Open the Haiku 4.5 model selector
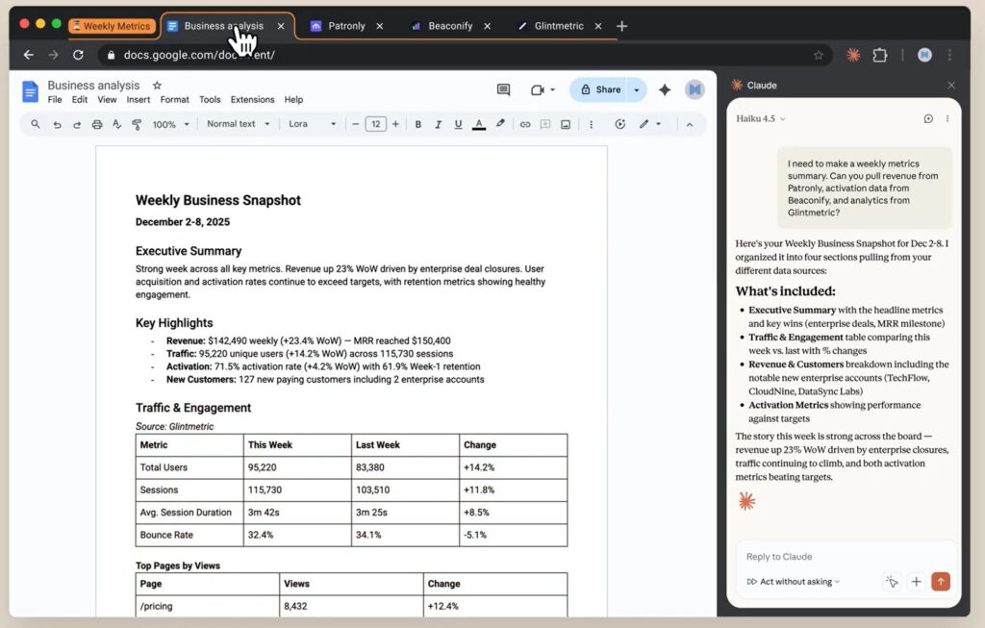 (760, 118)
